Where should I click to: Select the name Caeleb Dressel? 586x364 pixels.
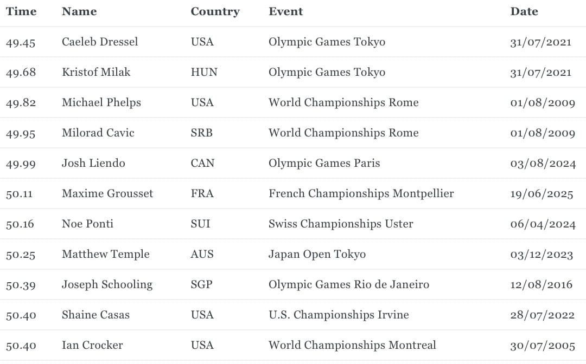pos(100,42)
